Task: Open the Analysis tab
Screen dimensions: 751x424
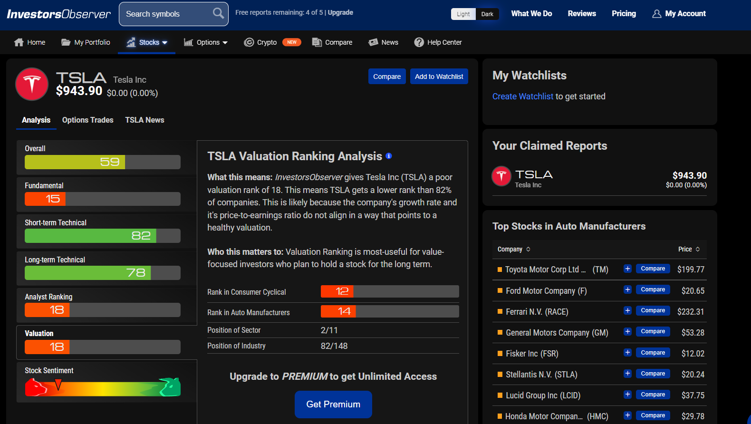Action: [36, 120]
